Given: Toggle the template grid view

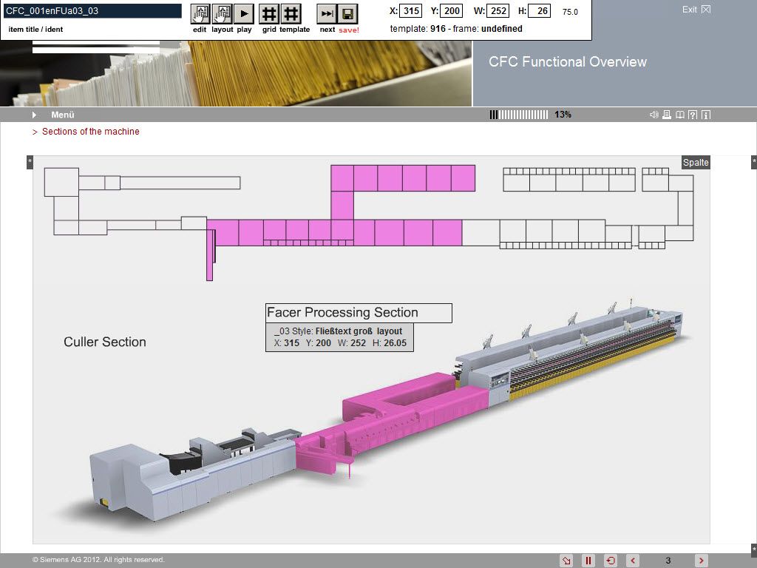Looking at the screenshot, I should 291,14.
